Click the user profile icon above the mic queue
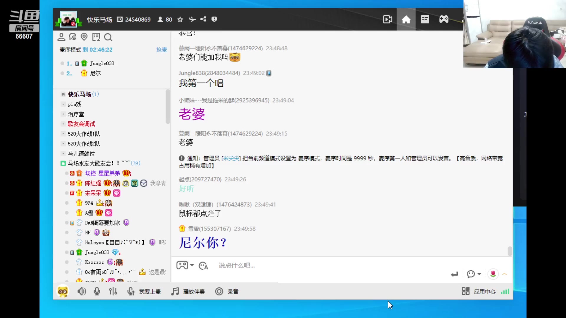The height and width of the screenshot is (318, 566). pos(61,37)
